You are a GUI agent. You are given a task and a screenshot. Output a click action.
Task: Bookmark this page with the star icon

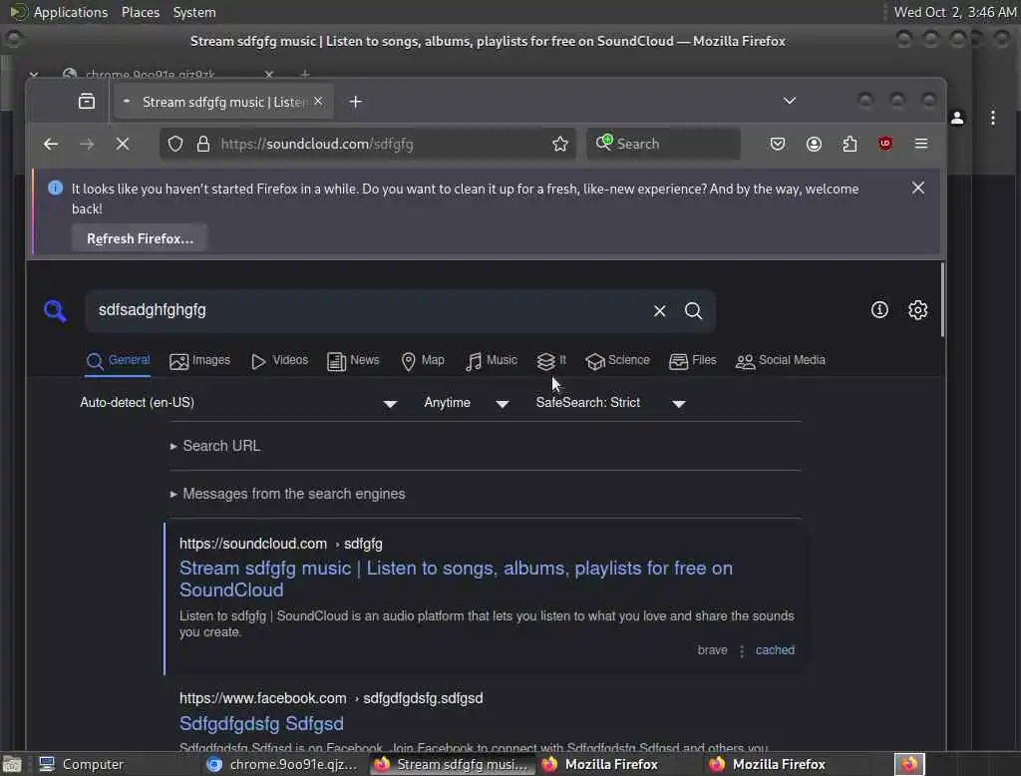(560, 144)
